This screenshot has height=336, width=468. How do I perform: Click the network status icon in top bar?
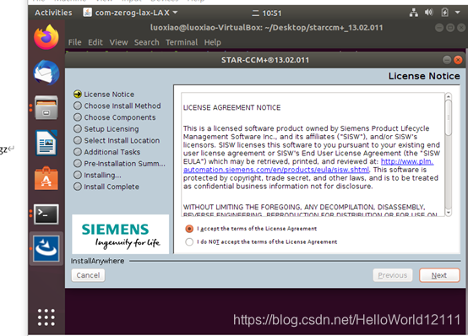point(414,13)
